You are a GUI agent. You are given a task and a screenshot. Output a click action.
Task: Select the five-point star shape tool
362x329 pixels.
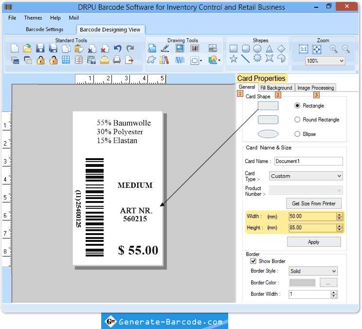click(234, 58)
